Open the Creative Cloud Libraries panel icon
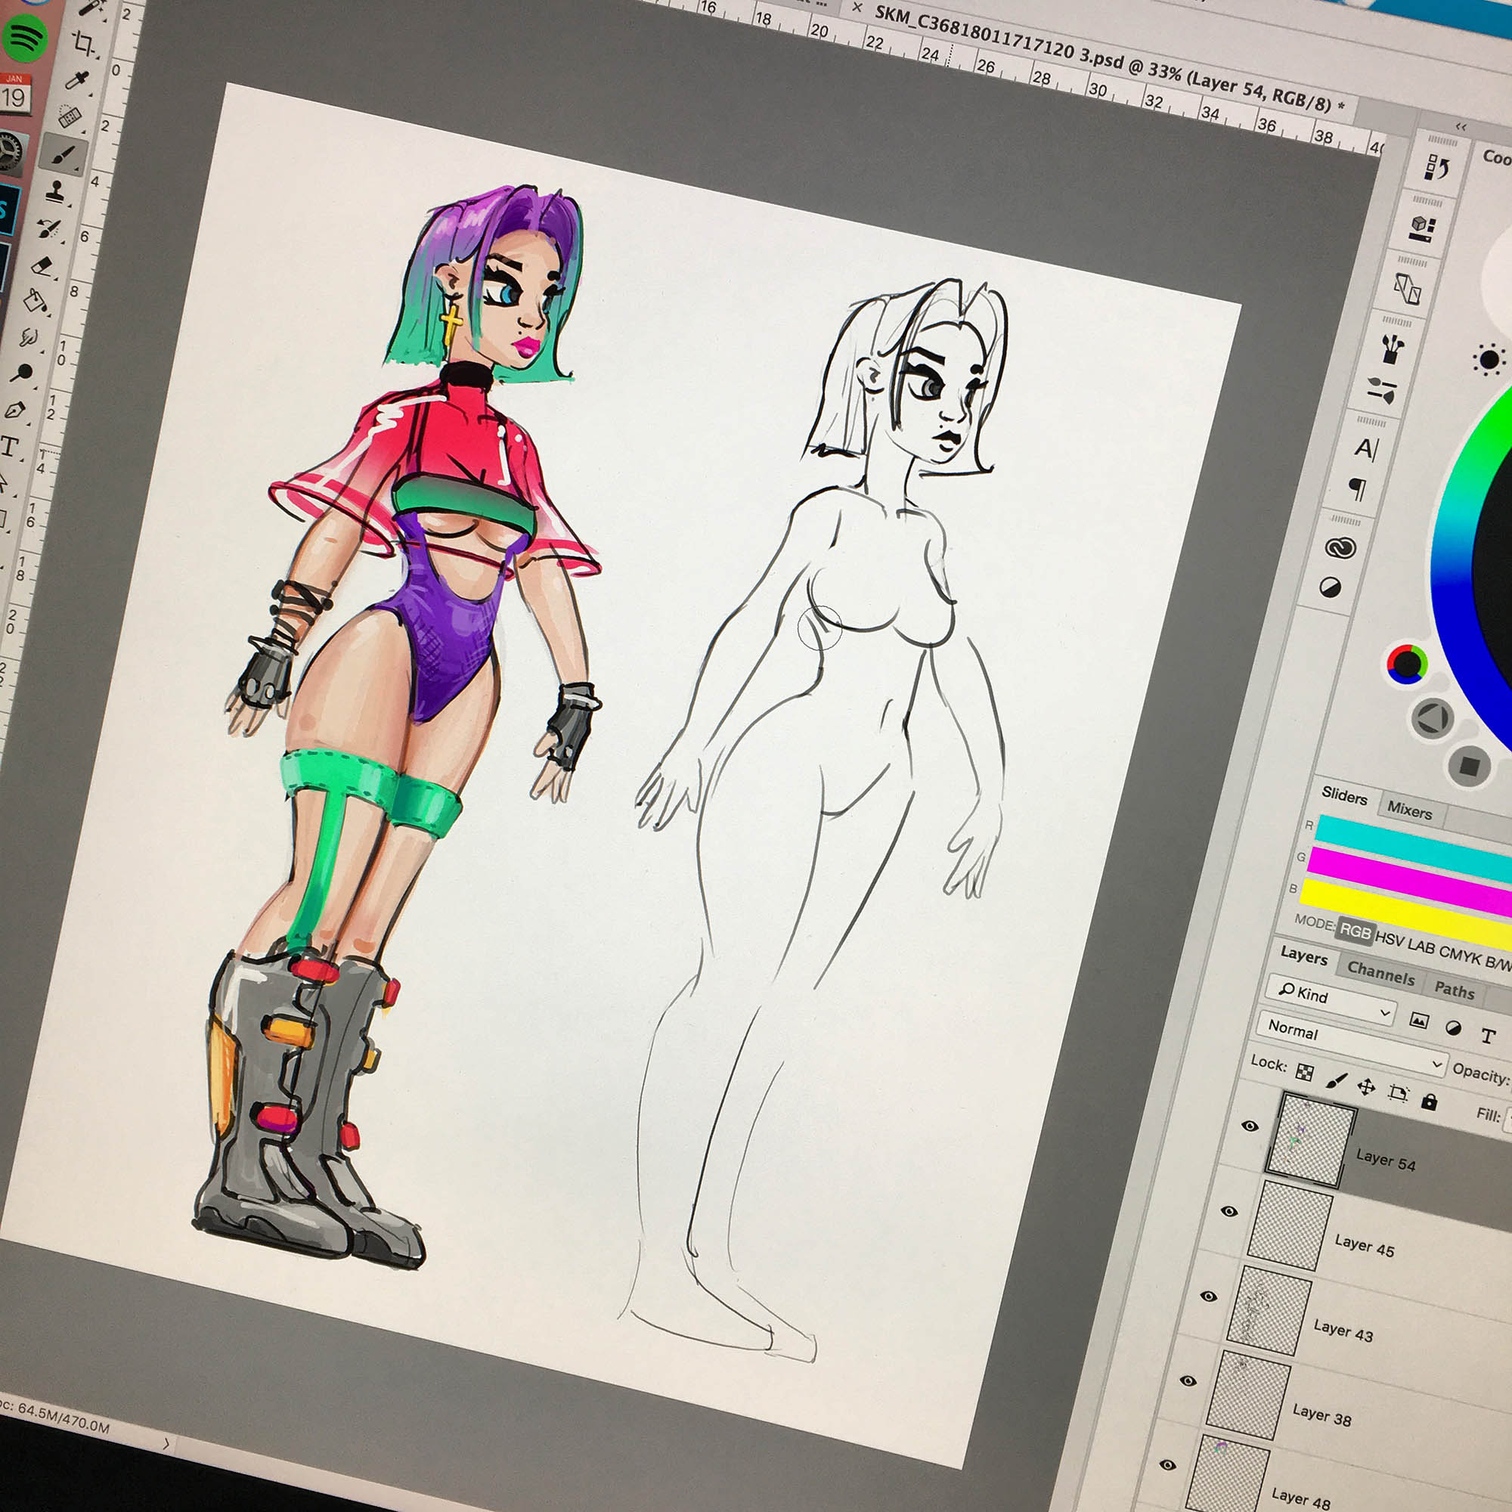This screenshot has height=1512, width=1512. click(x=1340, y=548)
